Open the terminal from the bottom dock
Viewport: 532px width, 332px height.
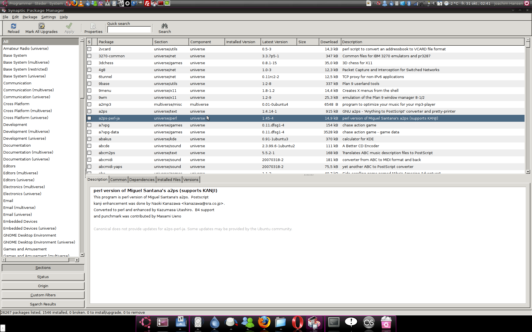click(x=334, y=323)
